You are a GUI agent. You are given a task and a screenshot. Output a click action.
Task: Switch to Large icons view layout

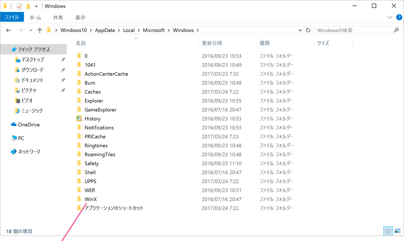(398, 231)
